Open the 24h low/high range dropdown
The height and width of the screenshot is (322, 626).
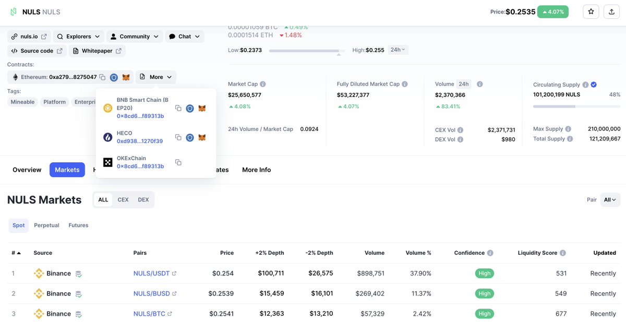tap(399, 50)
